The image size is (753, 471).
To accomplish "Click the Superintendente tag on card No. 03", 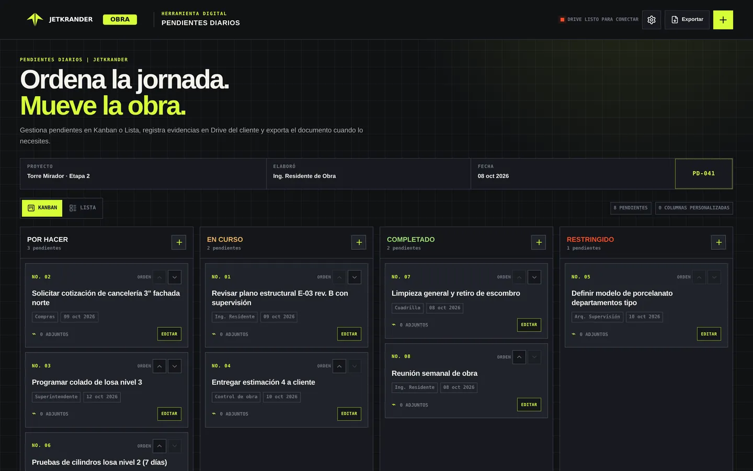I will [56, 397].
